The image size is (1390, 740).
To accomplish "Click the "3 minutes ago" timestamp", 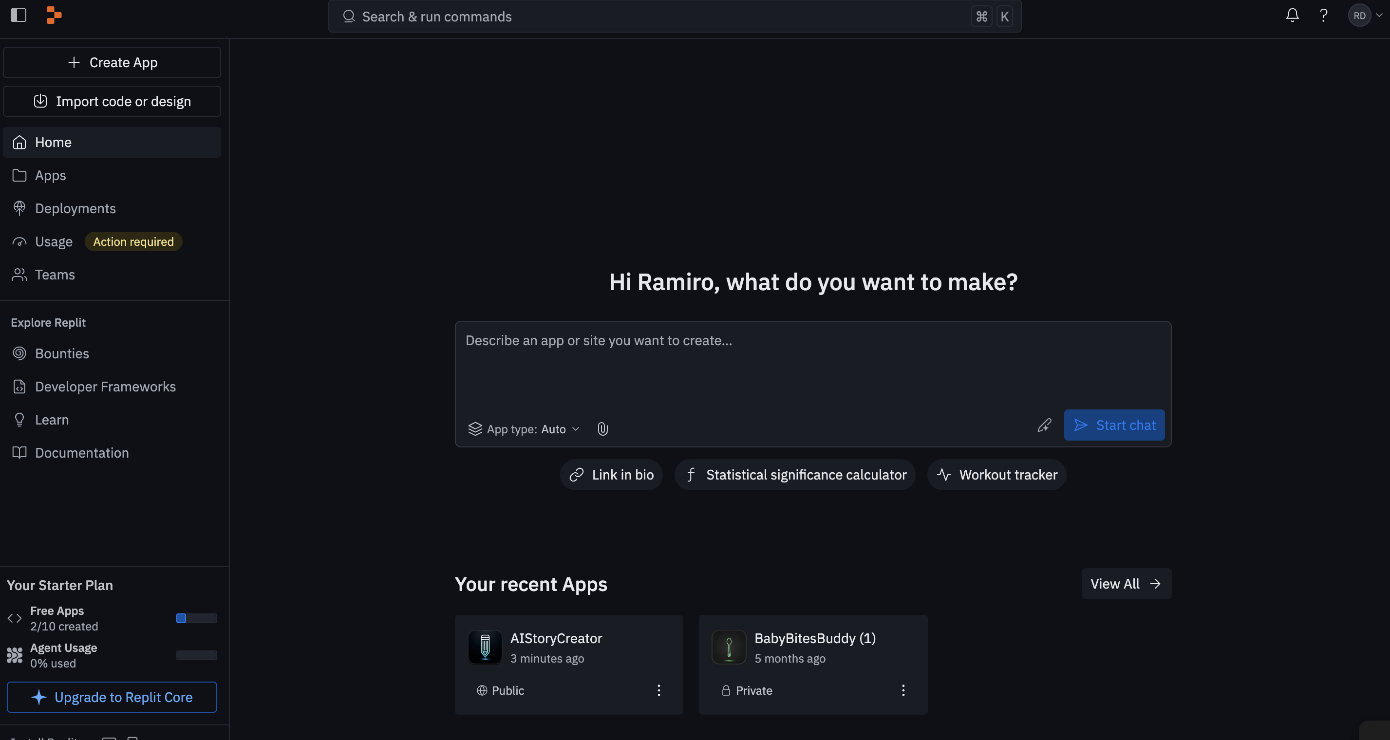I will pyautogui.click(x=547, y=658).
